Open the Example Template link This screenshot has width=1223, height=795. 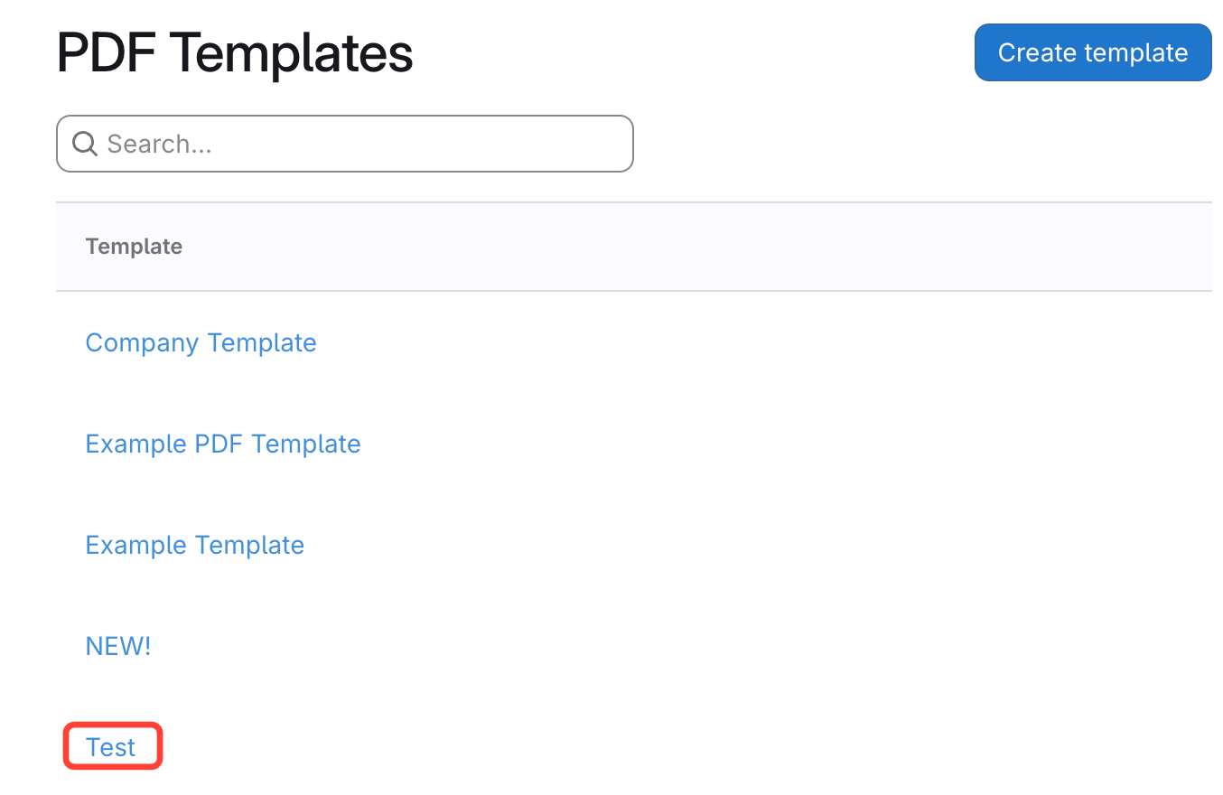[194, 546]
